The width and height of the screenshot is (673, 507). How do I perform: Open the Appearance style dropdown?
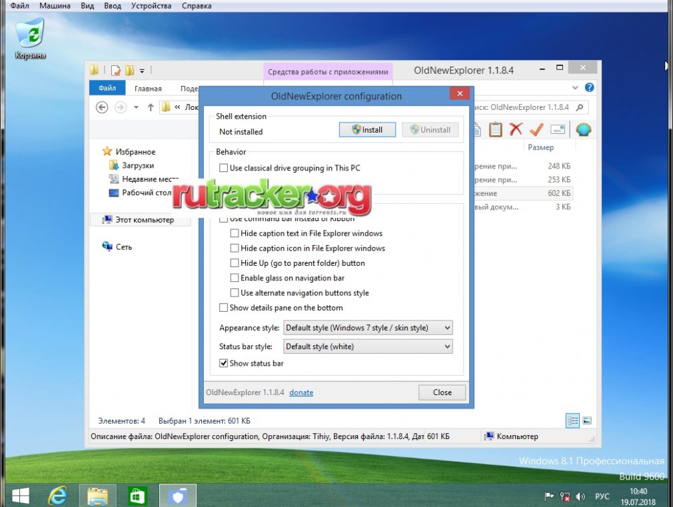[x=368, y=328]
